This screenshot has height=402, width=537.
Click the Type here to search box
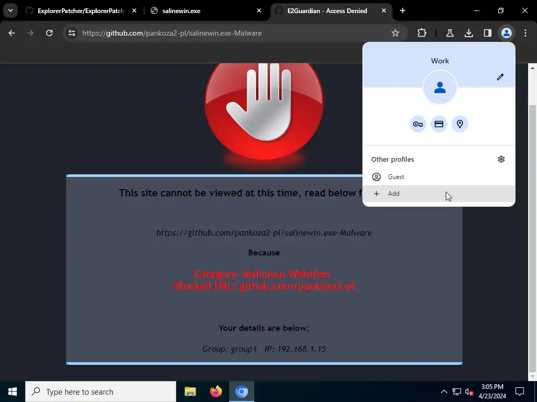pyautogui.click(x=101, y=392)
